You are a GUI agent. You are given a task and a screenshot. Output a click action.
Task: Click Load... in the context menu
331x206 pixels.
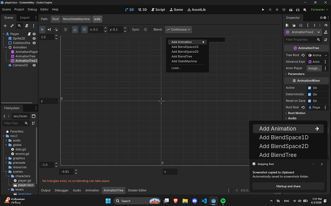click(x=176, y=68)
